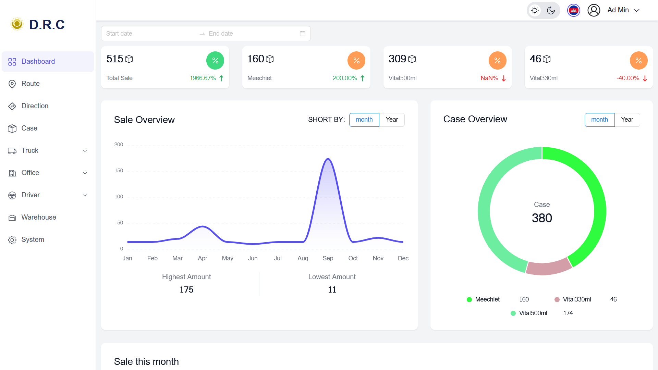Click the orange percent icon on Vital330ml card
658x370 pixels.
[638, 61]
